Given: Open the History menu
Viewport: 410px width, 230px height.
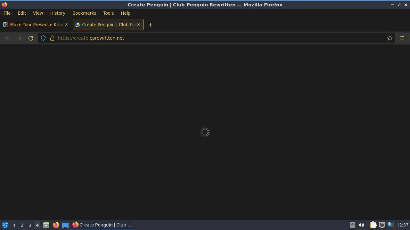Looking at the screenshot, I should [x=58, y=13].
